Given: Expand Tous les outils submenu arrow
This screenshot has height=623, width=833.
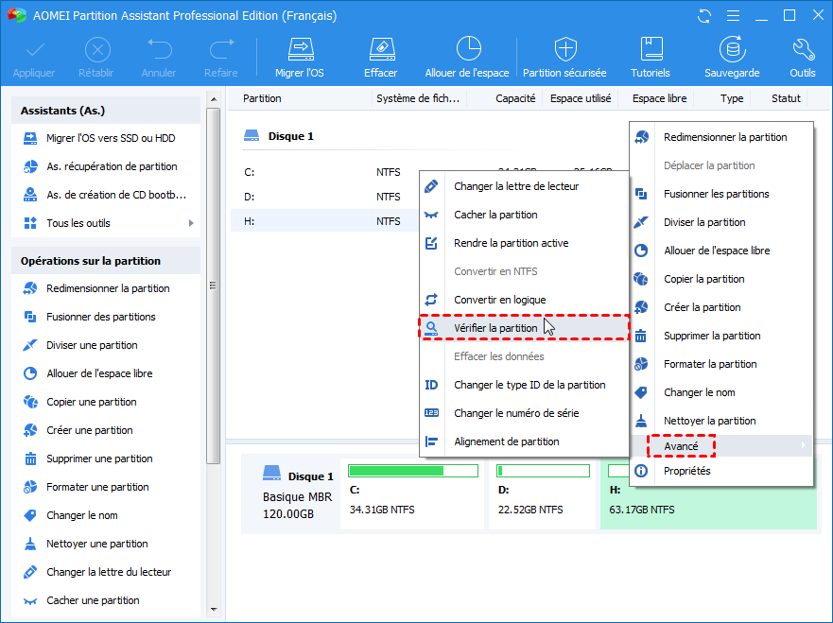Looking at the screenshot, I should (x=191, y=223).
